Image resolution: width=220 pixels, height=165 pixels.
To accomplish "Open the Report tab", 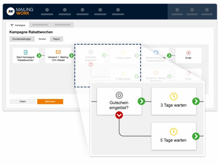I will [x=56, y=39].
